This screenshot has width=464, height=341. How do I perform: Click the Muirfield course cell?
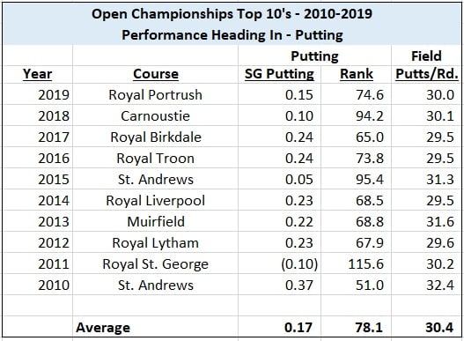[x=156, y=222]
